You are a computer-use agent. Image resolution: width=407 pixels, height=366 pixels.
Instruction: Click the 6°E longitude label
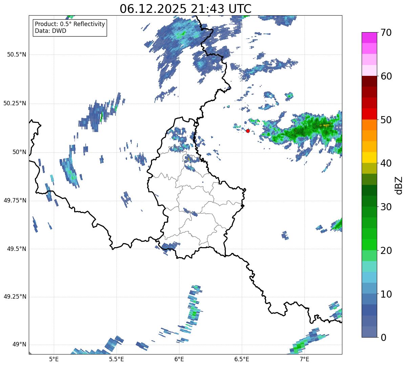179,359
